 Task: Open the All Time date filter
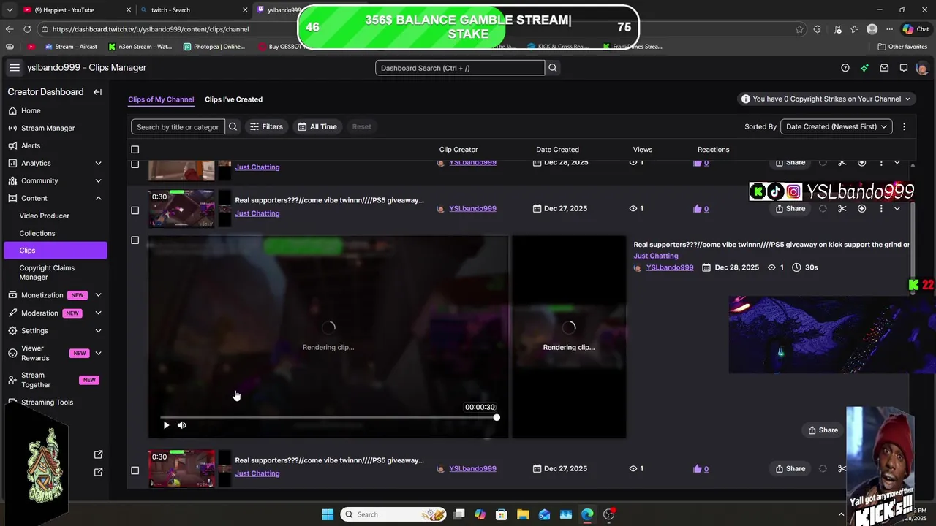(318, 126)
